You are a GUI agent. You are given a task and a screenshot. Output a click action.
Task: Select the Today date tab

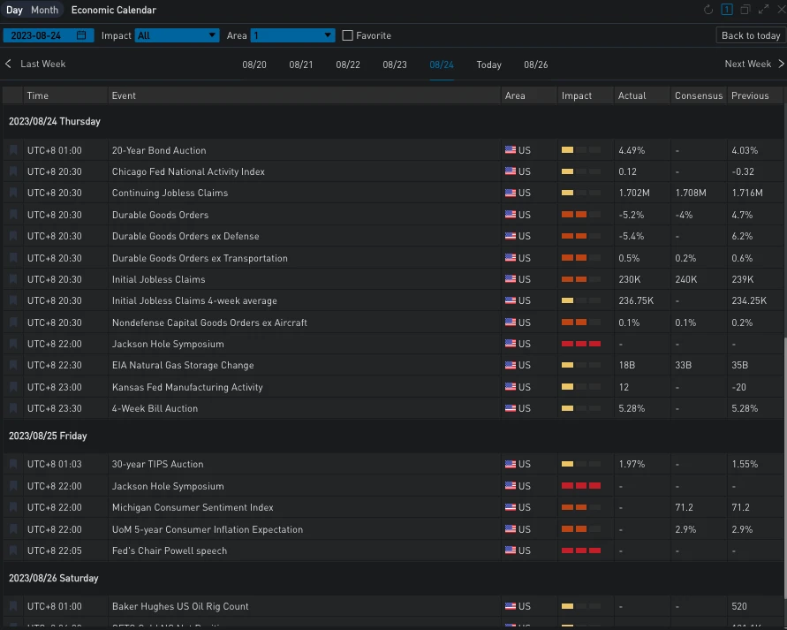[x=488, y=65]
